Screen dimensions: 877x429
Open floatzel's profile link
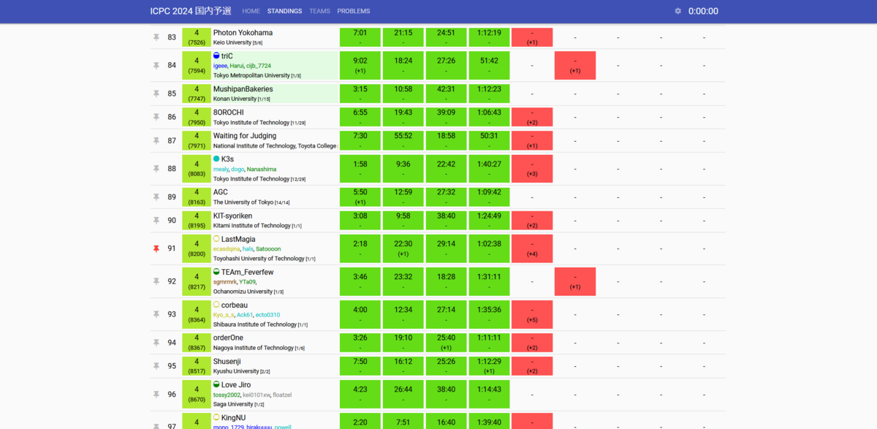(282, 395)
